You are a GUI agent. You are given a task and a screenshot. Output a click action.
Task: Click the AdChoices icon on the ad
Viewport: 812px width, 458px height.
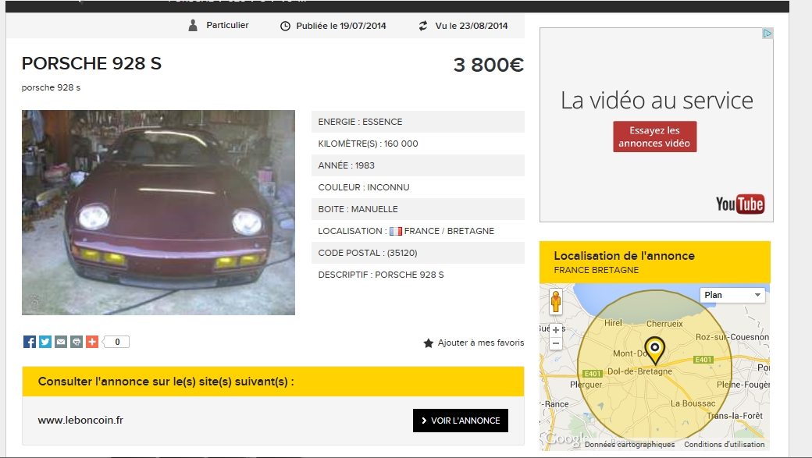767,34
